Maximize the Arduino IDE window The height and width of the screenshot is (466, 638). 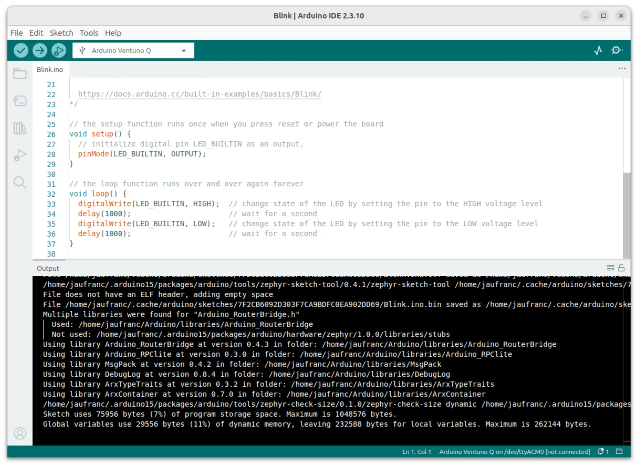coord(603,16)
